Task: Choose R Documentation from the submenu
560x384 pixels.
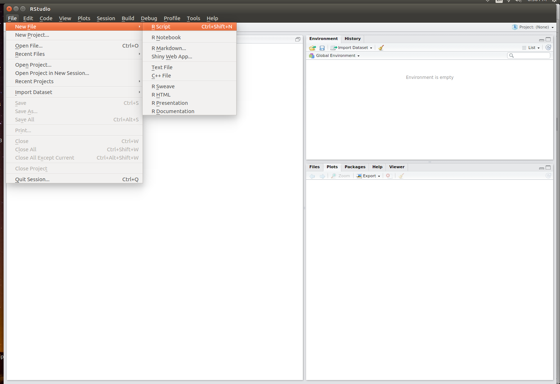Action: (189, 111)
